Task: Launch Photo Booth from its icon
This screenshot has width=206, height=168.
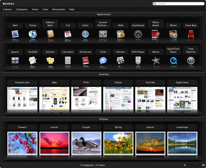Action: 156,34
